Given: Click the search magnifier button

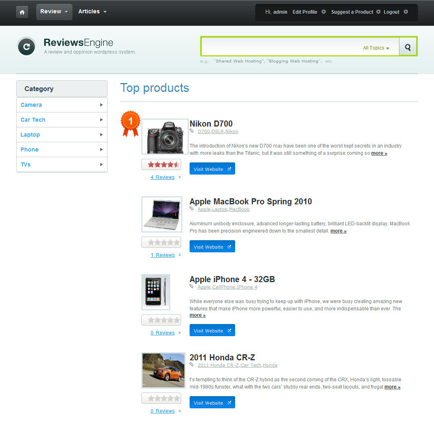Looking at the screenshot, I should [408, 46].
